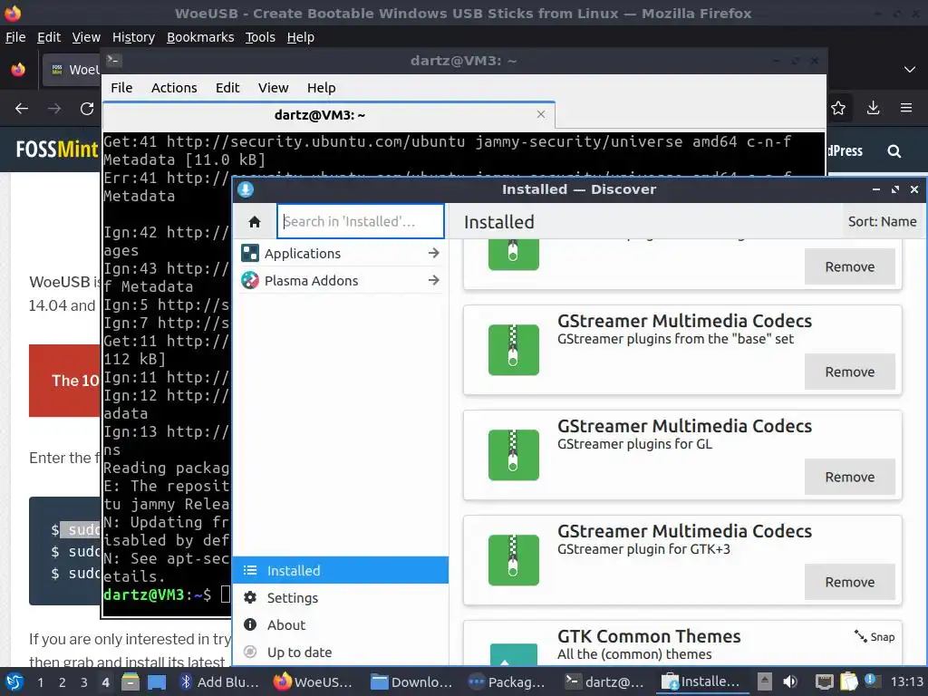Focus the "Search in 'Installed'" field
This screenshot has height=696, width=928.
point(361,221)
